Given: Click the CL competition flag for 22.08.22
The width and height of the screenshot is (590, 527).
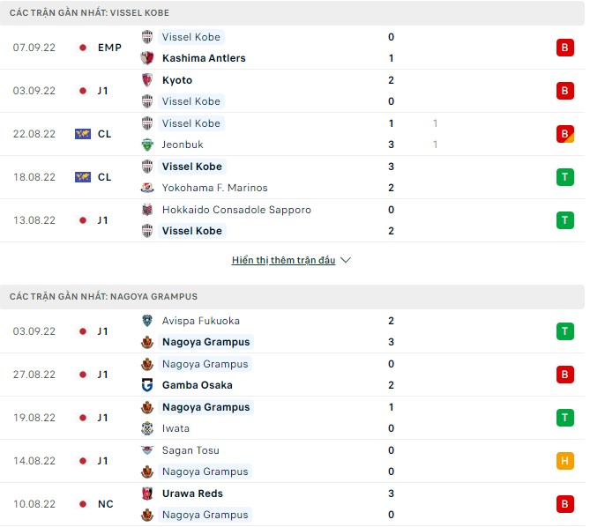Looking at the screenshot, I should tap(83, 134).
